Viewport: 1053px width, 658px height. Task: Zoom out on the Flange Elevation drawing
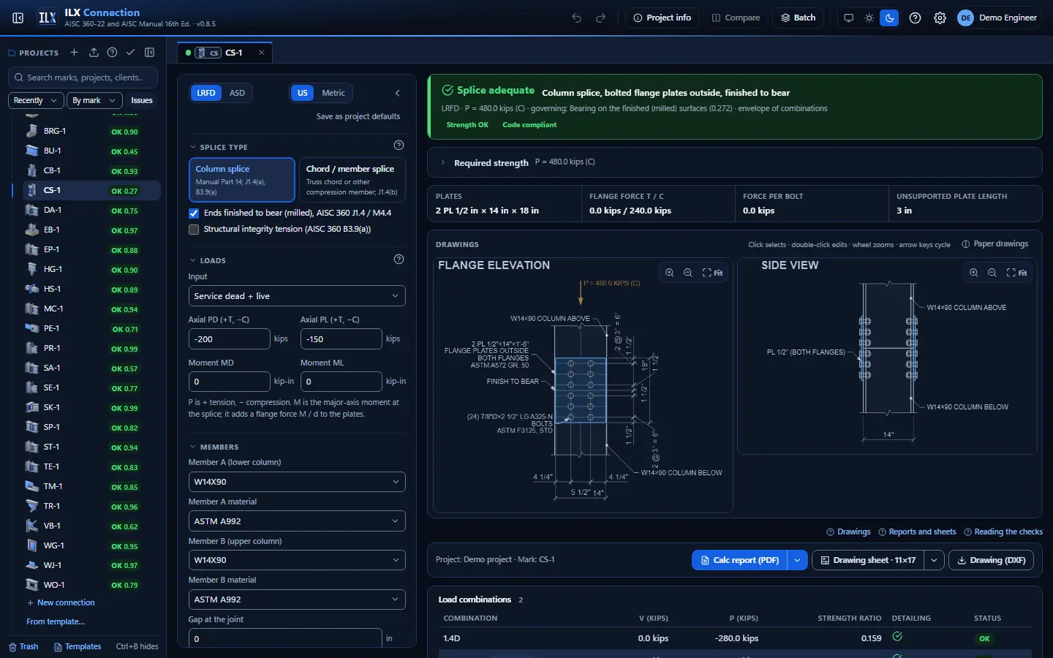pyautogui.click(x=688, y=273)
